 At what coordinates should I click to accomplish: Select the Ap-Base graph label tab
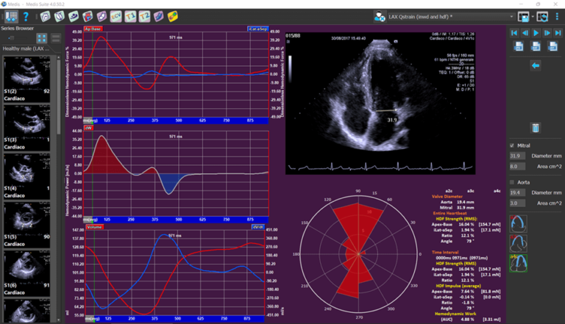[93, 29]
